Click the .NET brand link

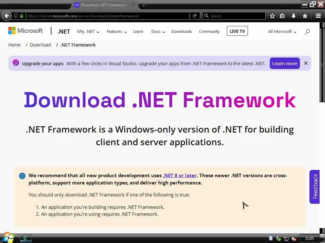click(x=63, y=31)
